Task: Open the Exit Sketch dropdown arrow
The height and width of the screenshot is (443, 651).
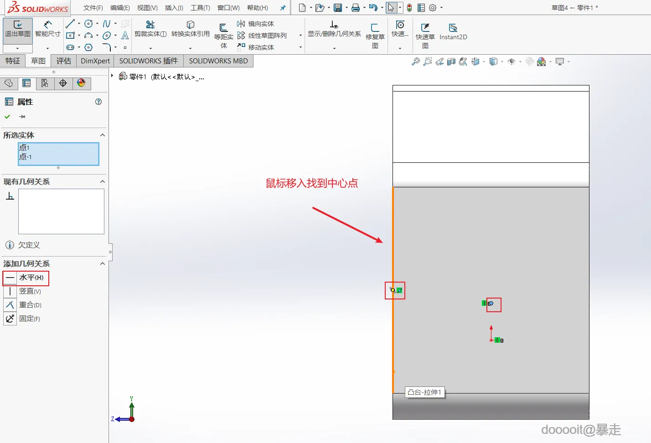Action: [x=18, y=48]
